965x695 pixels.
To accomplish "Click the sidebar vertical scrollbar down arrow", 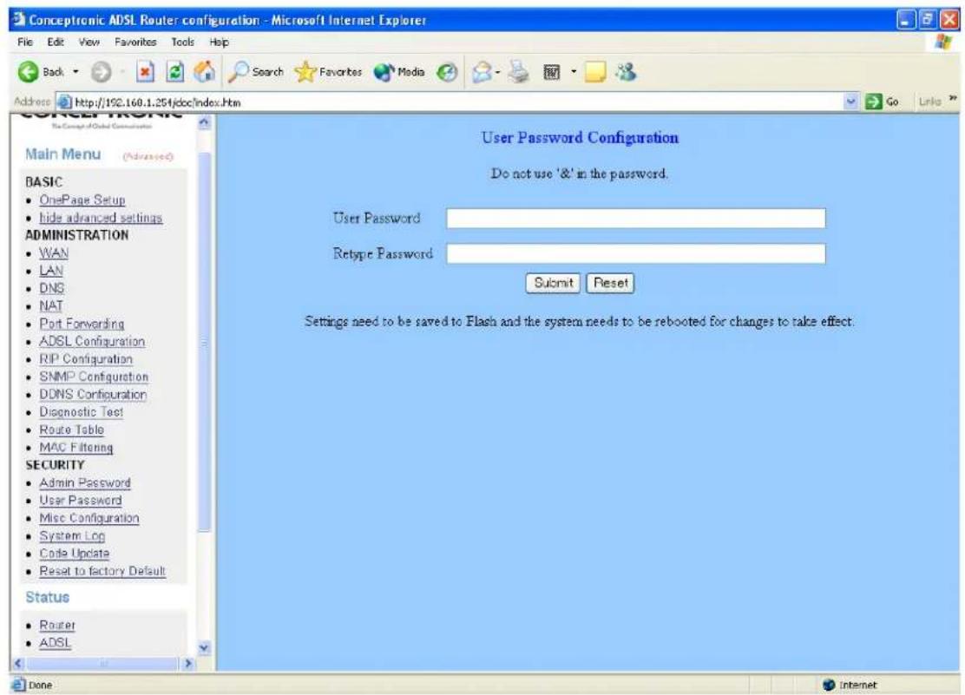I will (x=204, y=647).
